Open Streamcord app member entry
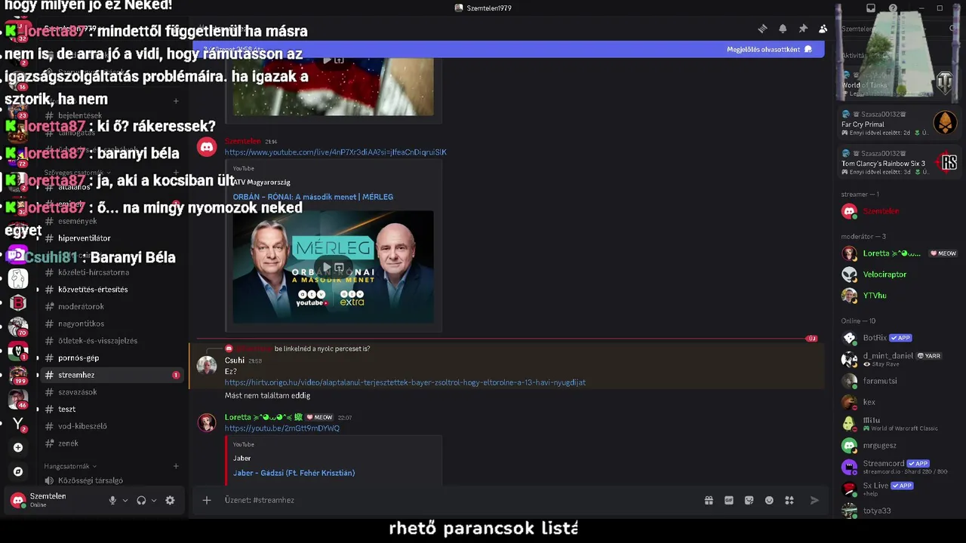Viewport: 966px width, 543px height. tap(900, 467)
